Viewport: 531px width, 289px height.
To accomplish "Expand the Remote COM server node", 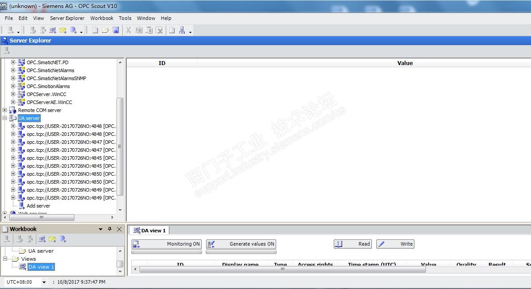I will pos(5,110).
